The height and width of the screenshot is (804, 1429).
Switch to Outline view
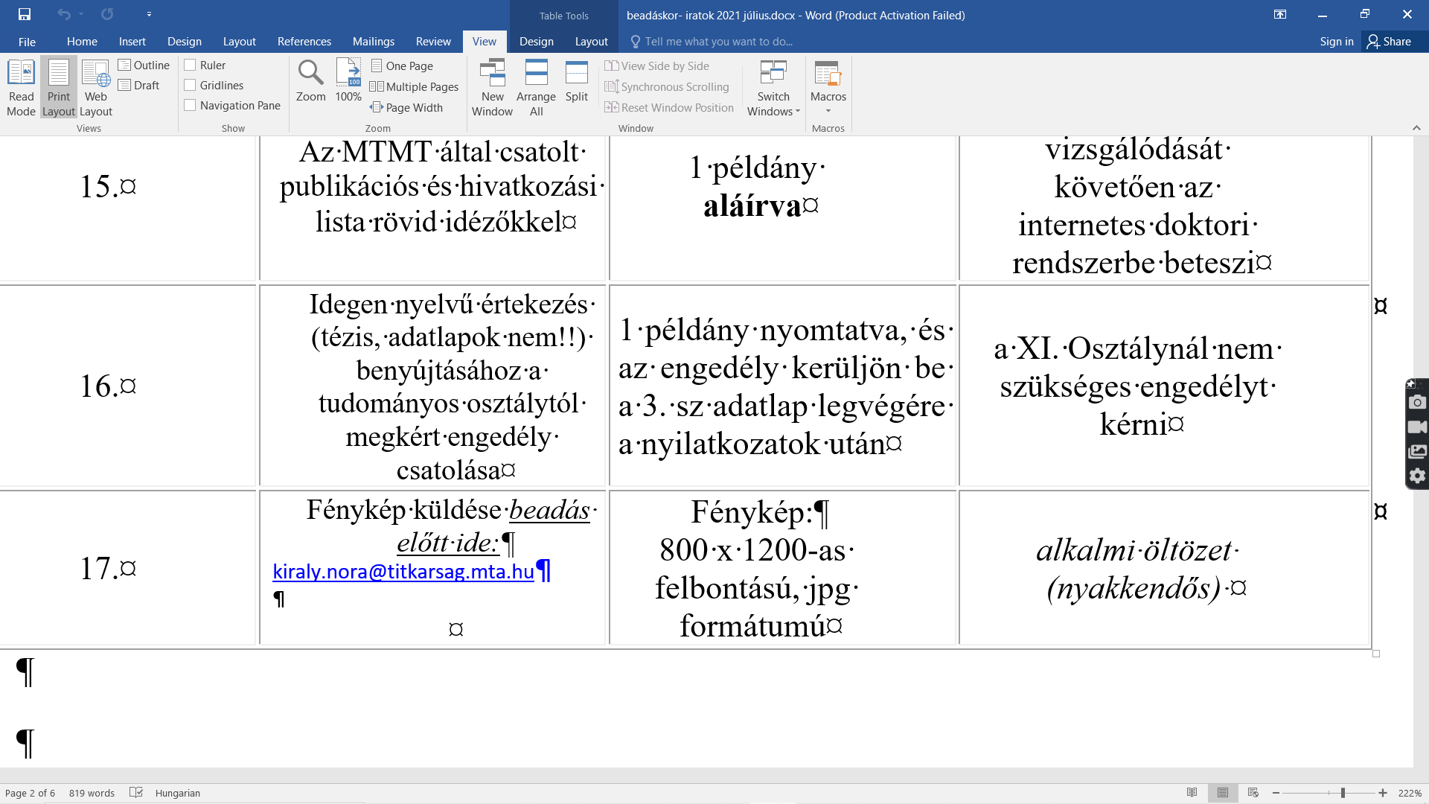pos(144,66)
